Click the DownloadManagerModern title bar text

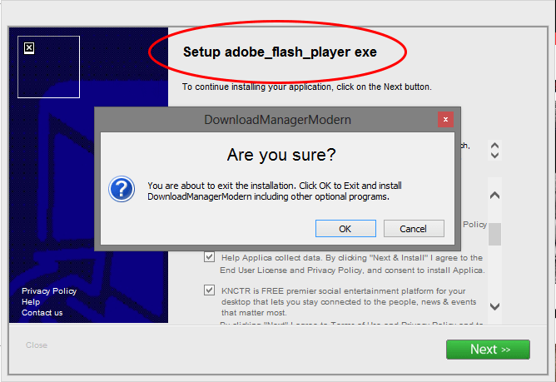point(278,120)
